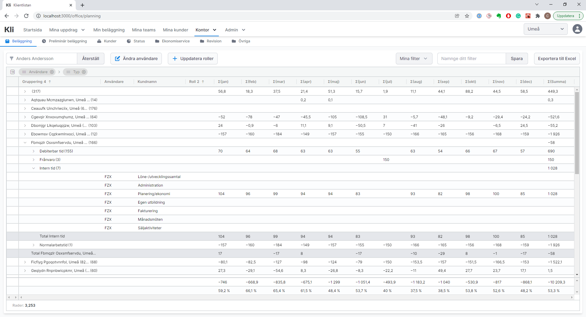Screen dimensions: 586x317
Task: Reload the page with browser refresh icon
Action: [26, 16]
